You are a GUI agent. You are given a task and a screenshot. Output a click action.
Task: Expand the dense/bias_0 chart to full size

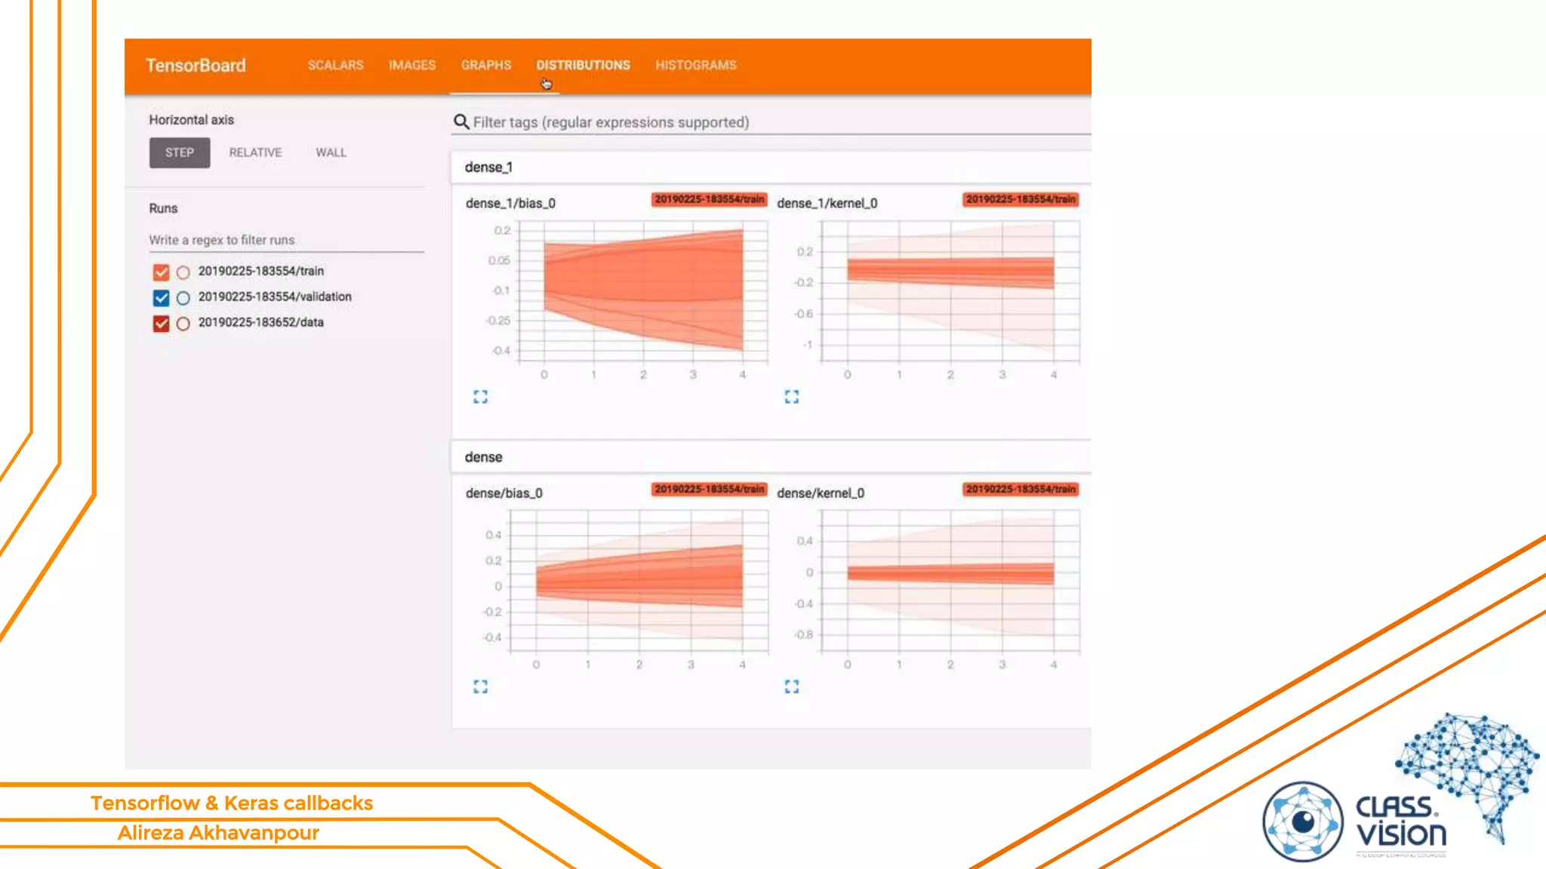tap(480, 686)
